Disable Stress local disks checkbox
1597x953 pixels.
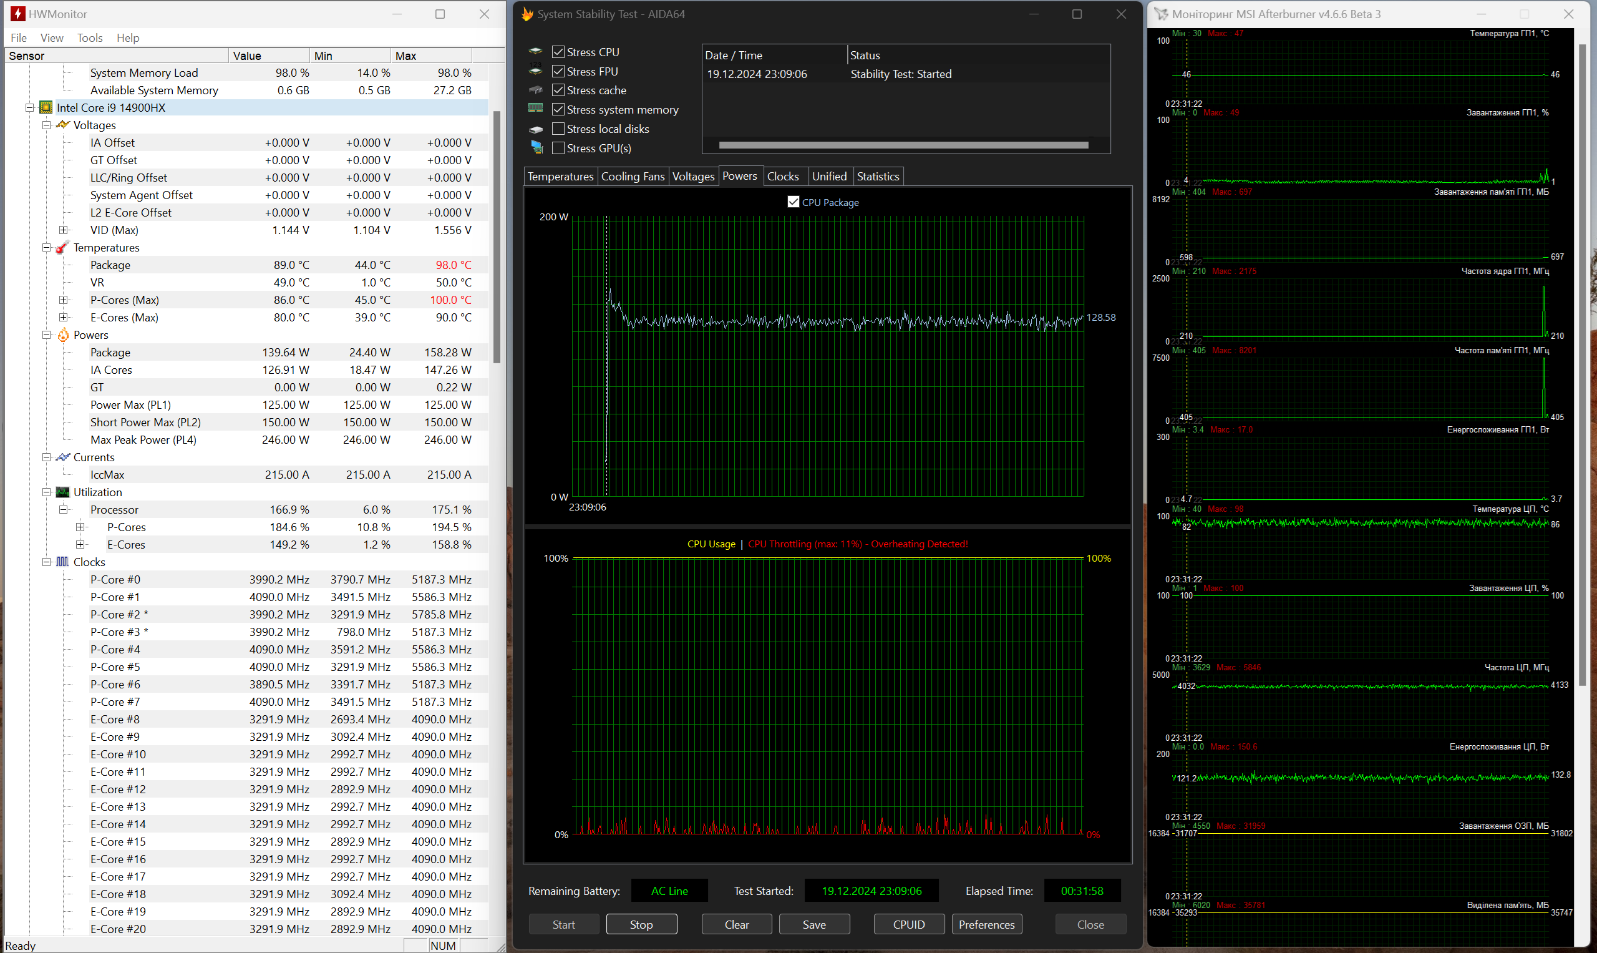click(558, 128)
